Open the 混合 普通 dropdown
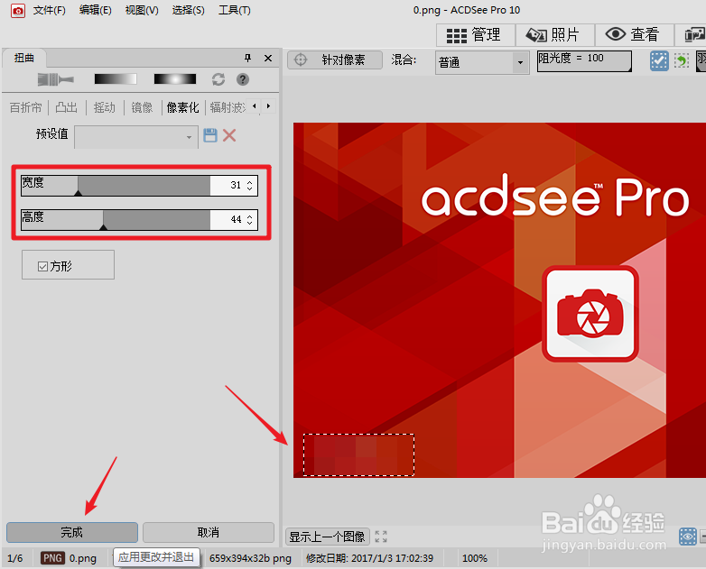Image resolution: width=706 pixels, height=569 pixels. pyautogui.click(x=482, y=62)
